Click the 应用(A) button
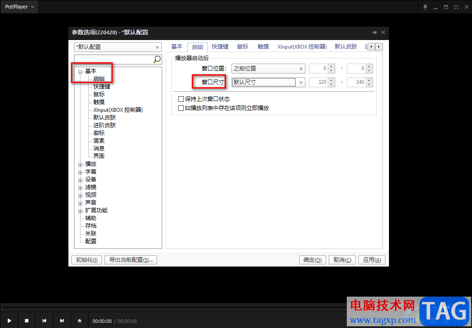Viewport: 472px width, 328px height. tap(372, 260)
